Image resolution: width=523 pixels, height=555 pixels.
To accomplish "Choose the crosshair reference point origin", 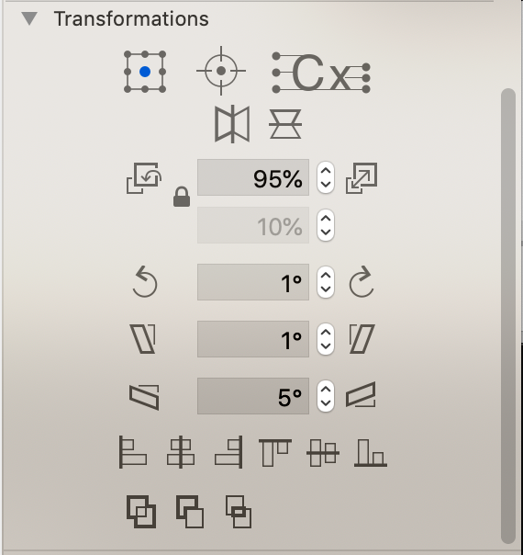I will coord(221,71).
